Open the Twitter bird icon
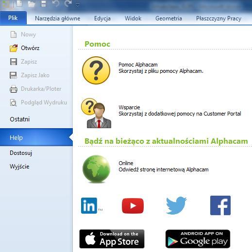The image size is (252, 252). click(176, 205)
